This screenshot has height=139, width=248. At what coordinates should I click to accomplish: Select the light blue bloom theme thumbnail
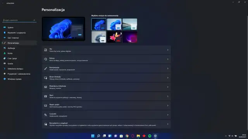[114, 24]
